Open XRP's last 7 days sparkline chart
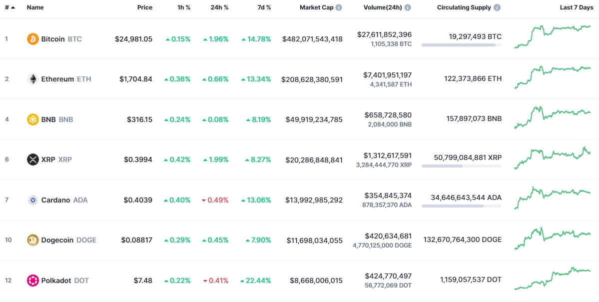 click(x=553, y=158)
